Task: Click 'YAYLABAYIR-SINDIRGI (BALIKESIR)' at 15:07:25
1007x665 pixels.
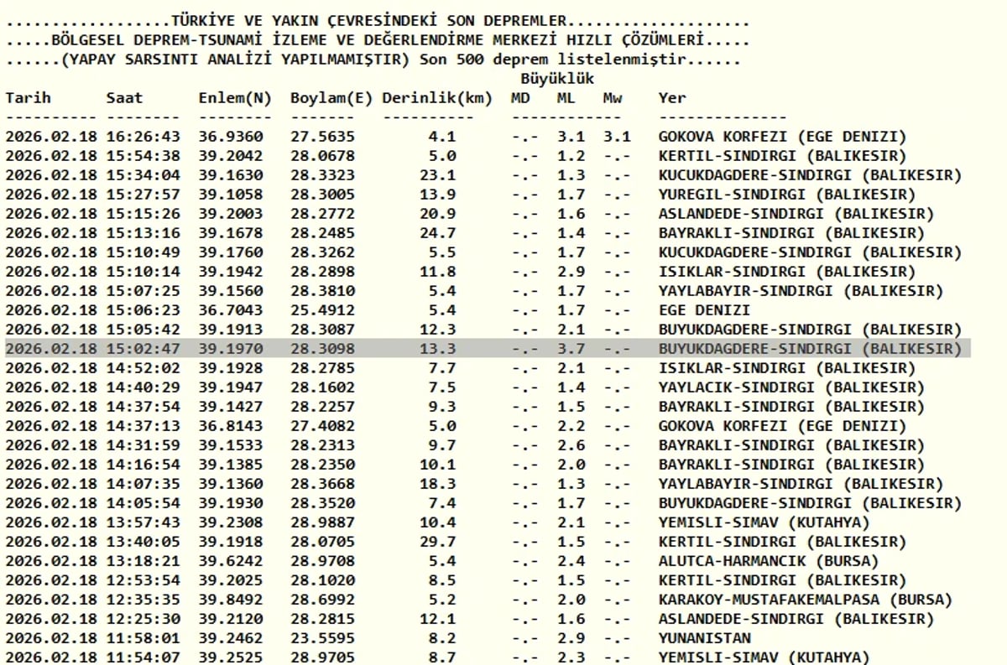Action: [801, 291]
